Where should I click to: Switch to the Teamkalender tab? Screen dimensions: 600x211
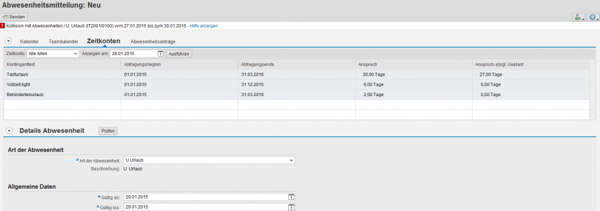tap(63, 42)
